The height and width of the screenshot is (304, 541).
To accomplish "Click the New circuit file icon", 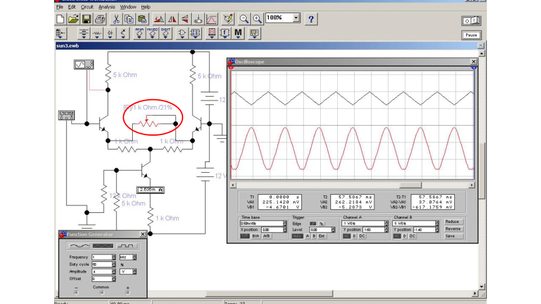I will pyautogui.click(x=61, y=19).
